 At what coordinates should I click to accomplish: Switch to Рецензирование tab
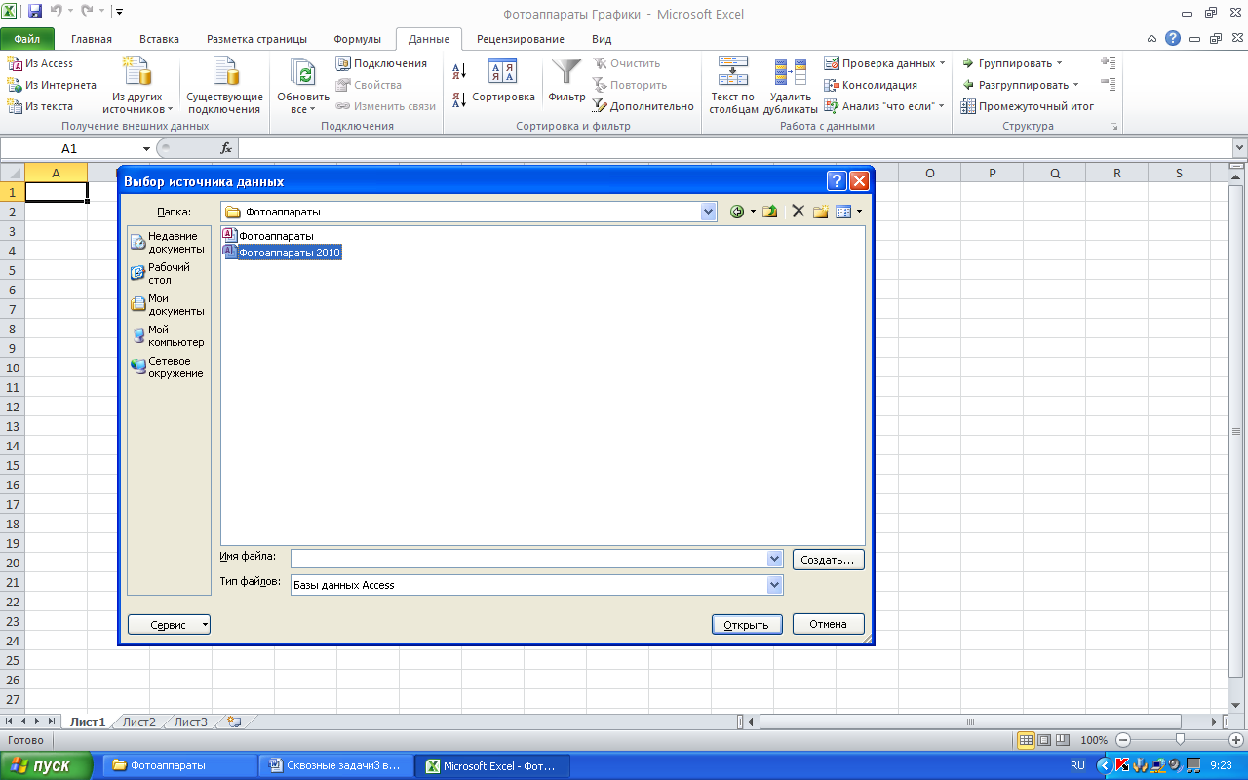521,39
